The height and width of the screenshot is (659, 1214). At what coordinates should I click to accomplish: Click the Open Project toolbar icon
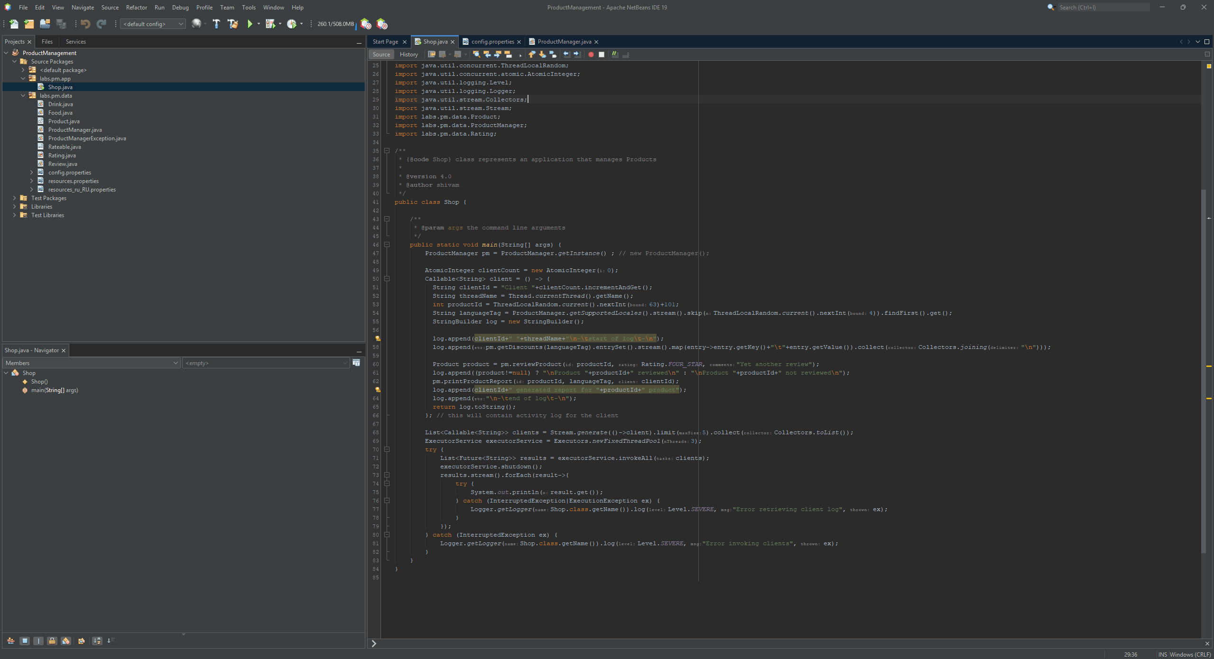point(45,24)
